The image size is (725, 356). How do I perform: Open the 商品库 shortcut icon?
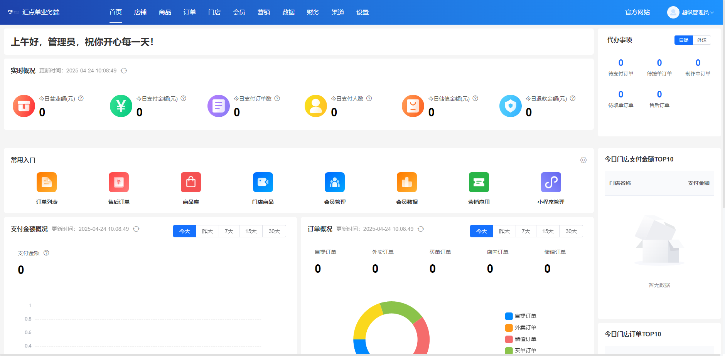pyautogui.click(x=191, y=182)
